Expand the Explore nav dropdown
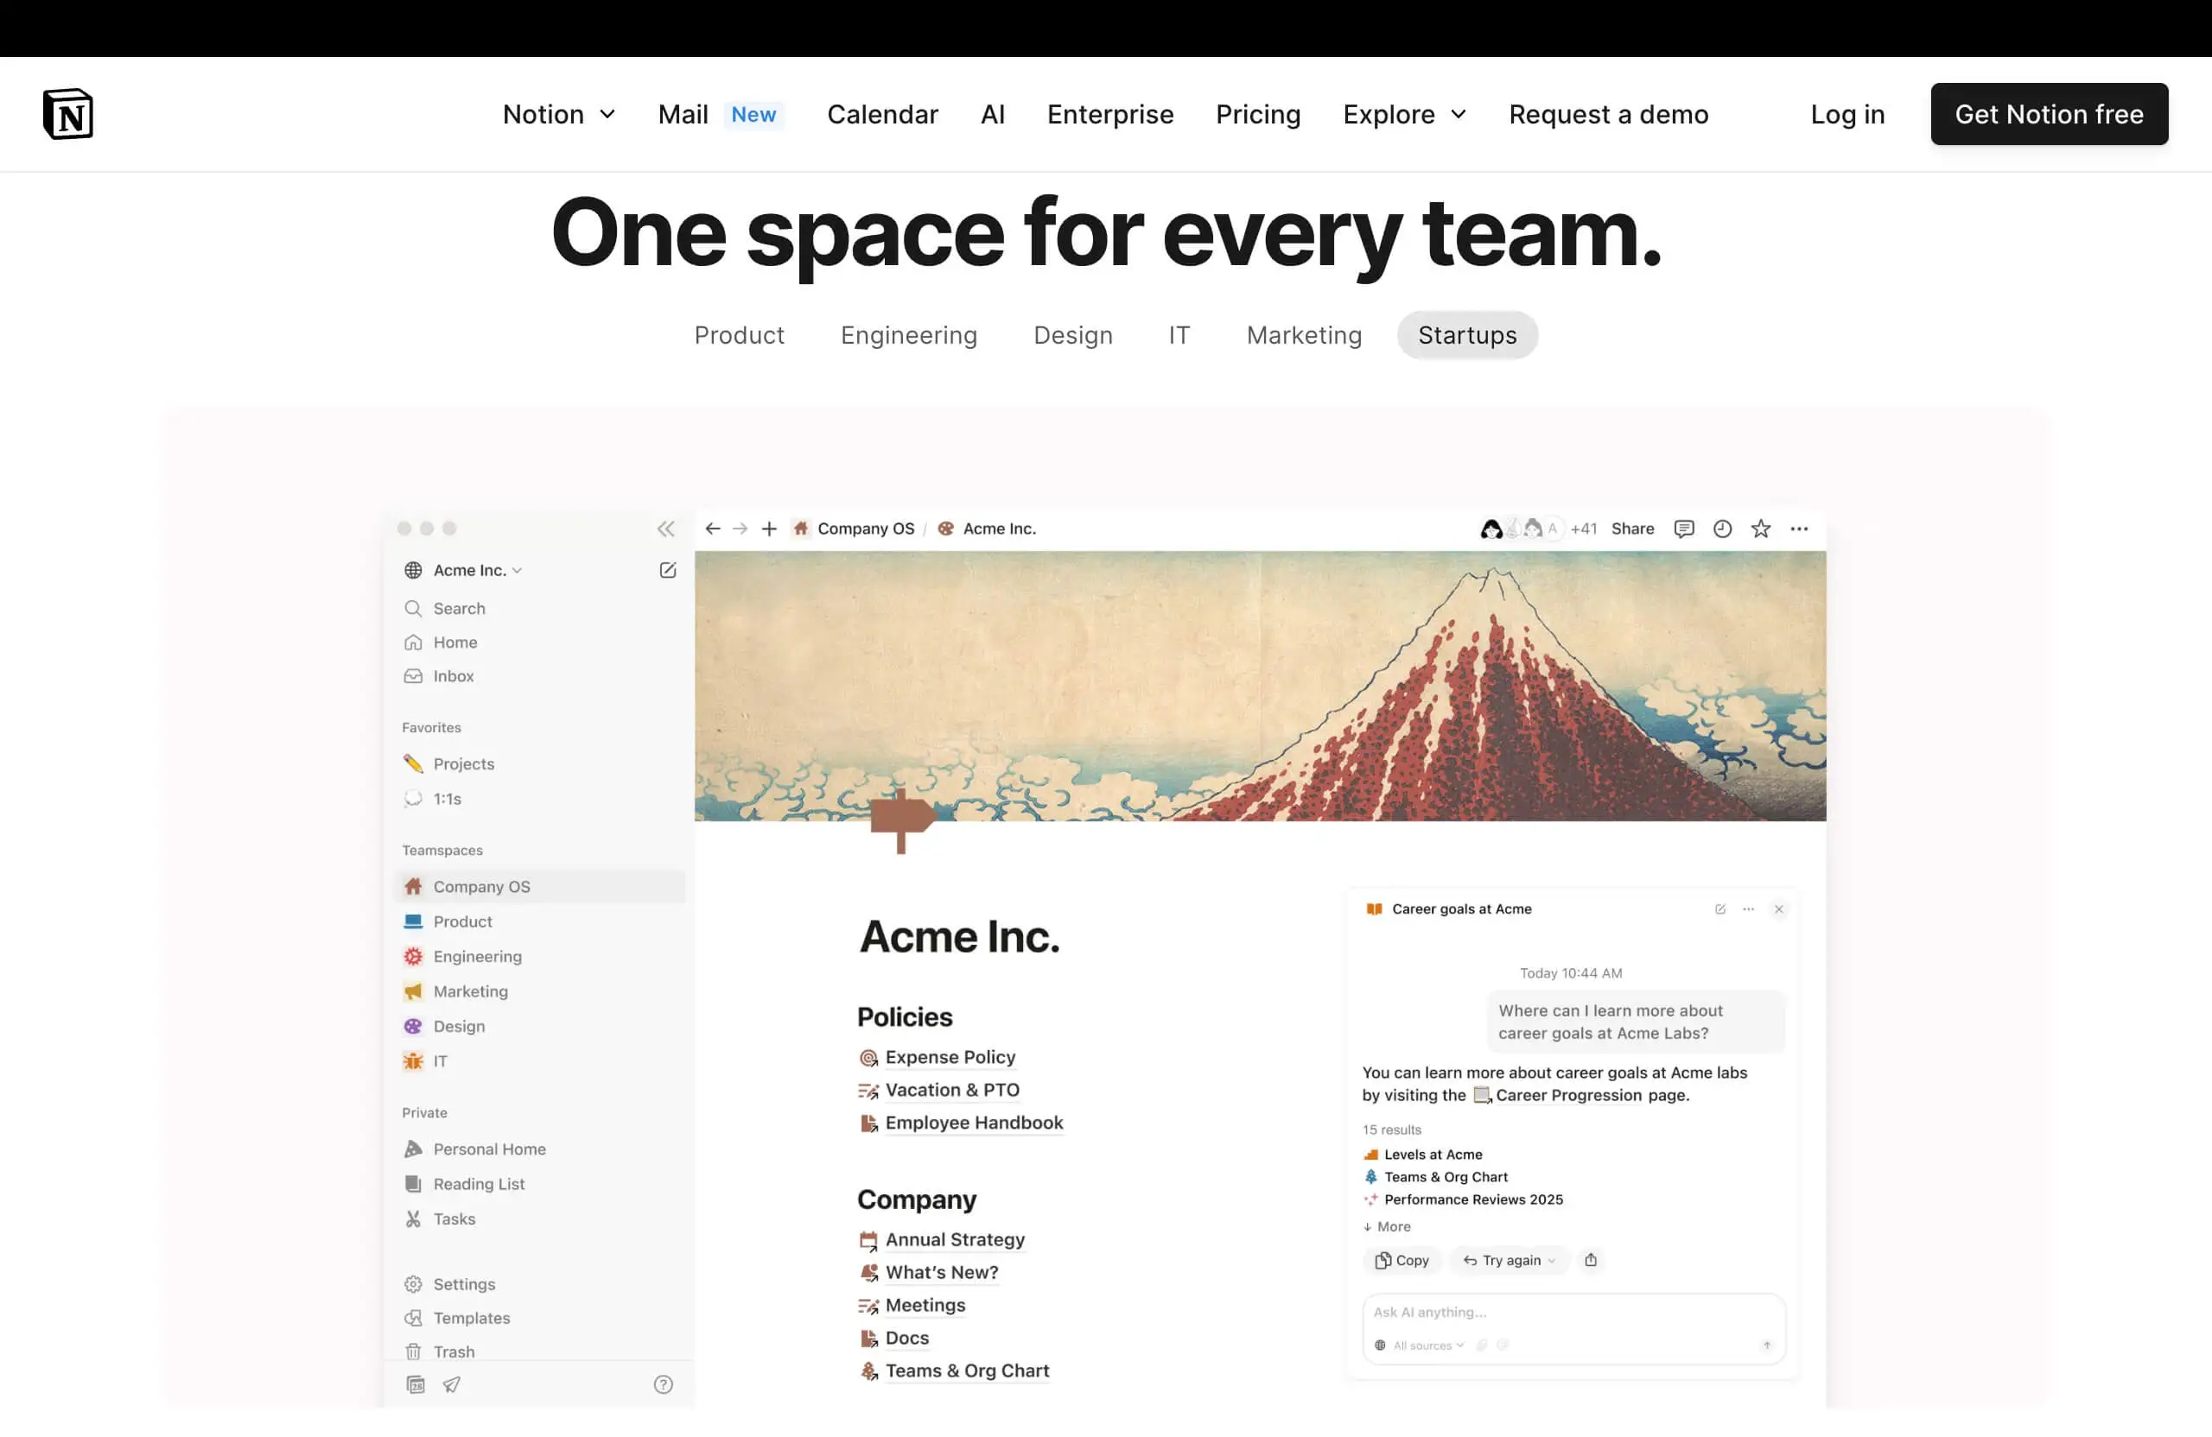This screenshot has width=2212, height=1437. [1404, 114]
